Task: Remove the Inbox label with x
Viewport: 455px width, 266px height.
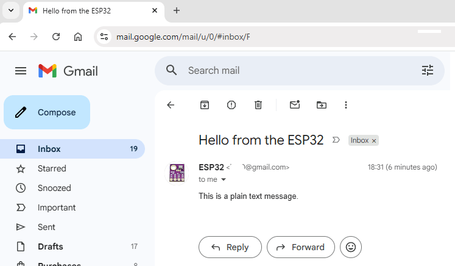Action: (374, 141)
